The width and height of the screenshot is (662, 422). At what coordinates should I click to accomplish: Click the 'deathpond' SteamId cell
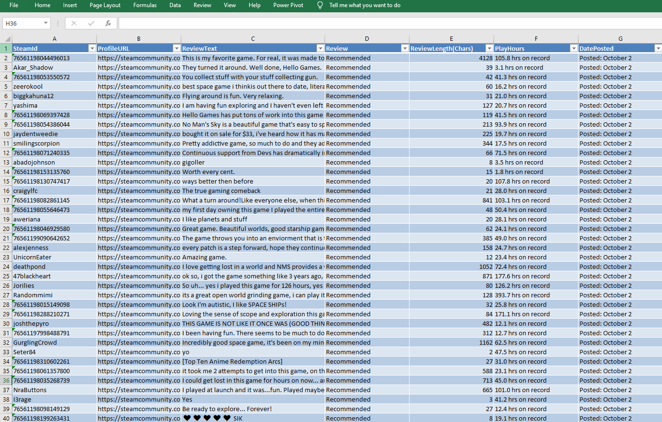55,266
